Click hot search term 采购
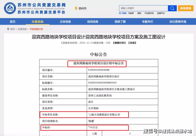The width and height of the screenshot is (196, 136). [139, 13]
